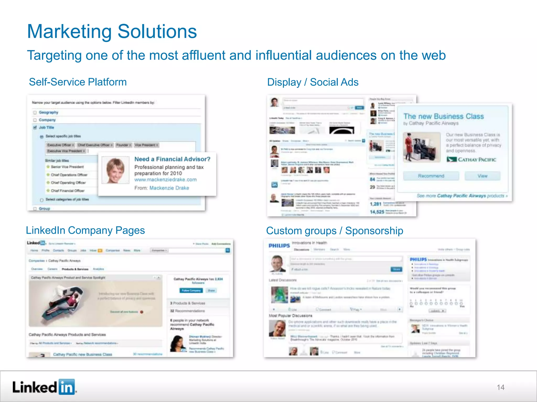
Task: Click the blue search button icon
Action: pos(228,250)
